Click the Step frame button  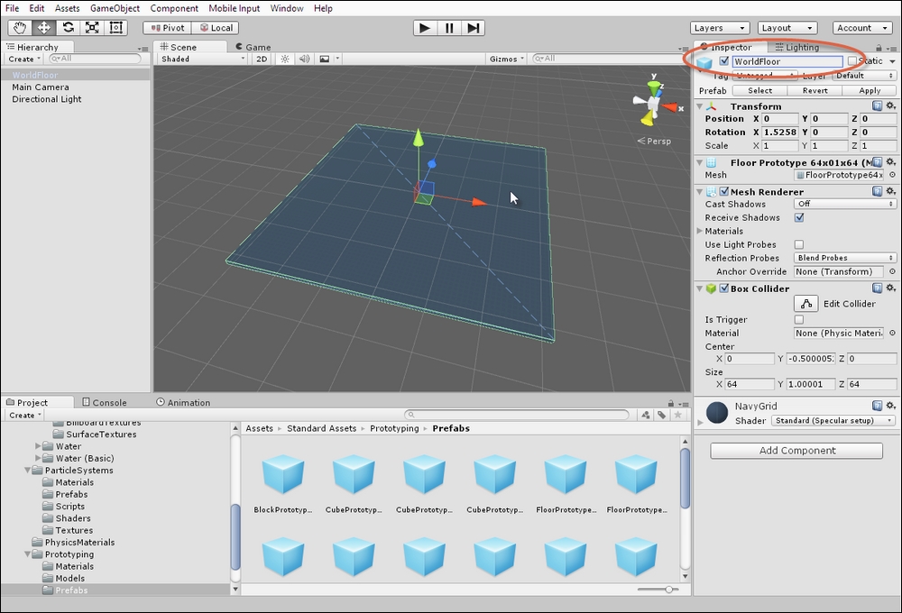(473, 28)
